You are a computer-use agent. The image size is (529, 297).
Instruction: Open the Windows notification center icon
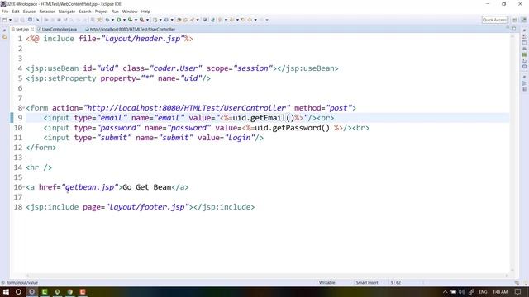tap(518, 291)
